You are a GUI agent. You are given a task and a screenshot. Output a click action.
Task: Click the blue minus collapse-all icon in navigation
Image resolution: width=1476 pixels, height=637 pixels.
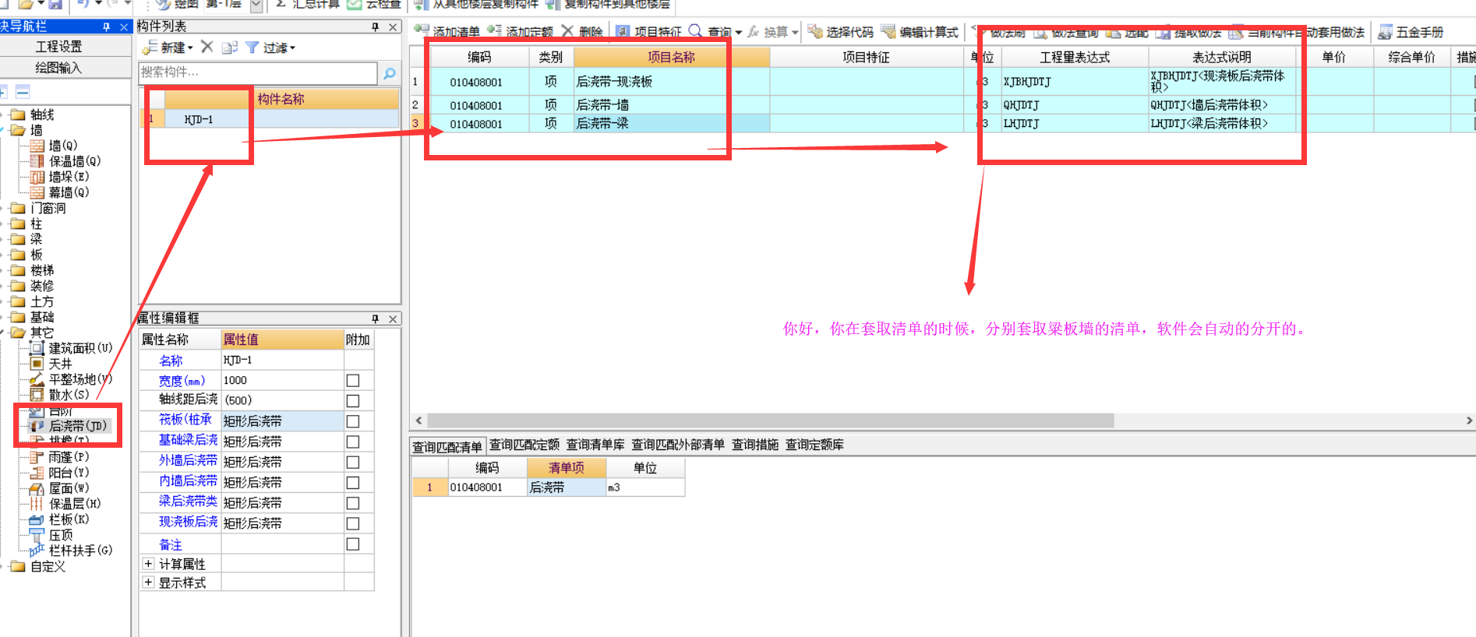tap(23, 92)
